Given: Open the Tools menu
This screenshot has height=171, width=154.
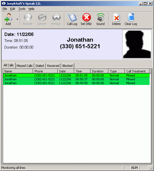Looking at the screenshot, I should [22, 9].
